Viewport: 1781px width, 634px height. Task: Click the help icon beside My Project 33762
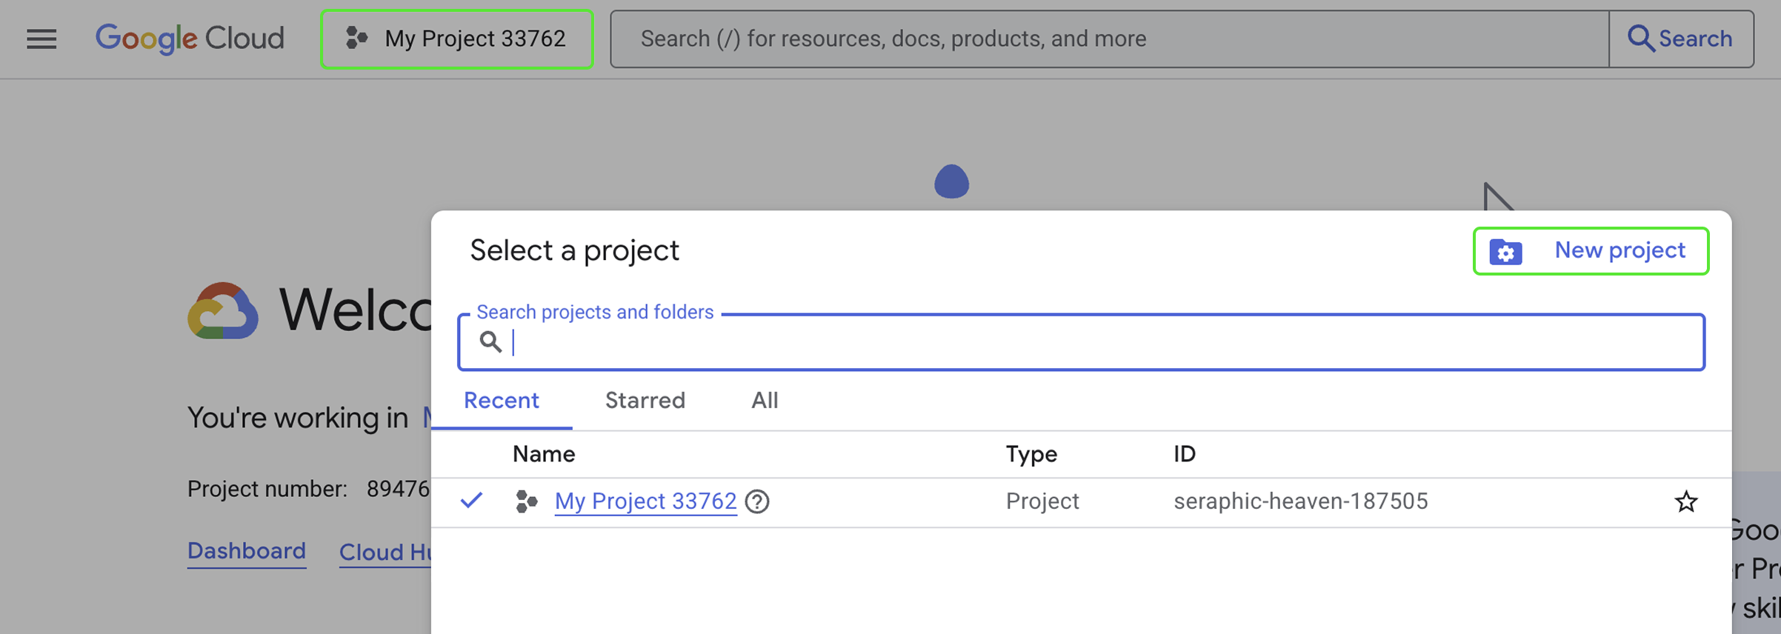pyautogui.click(x=757, y=502)
